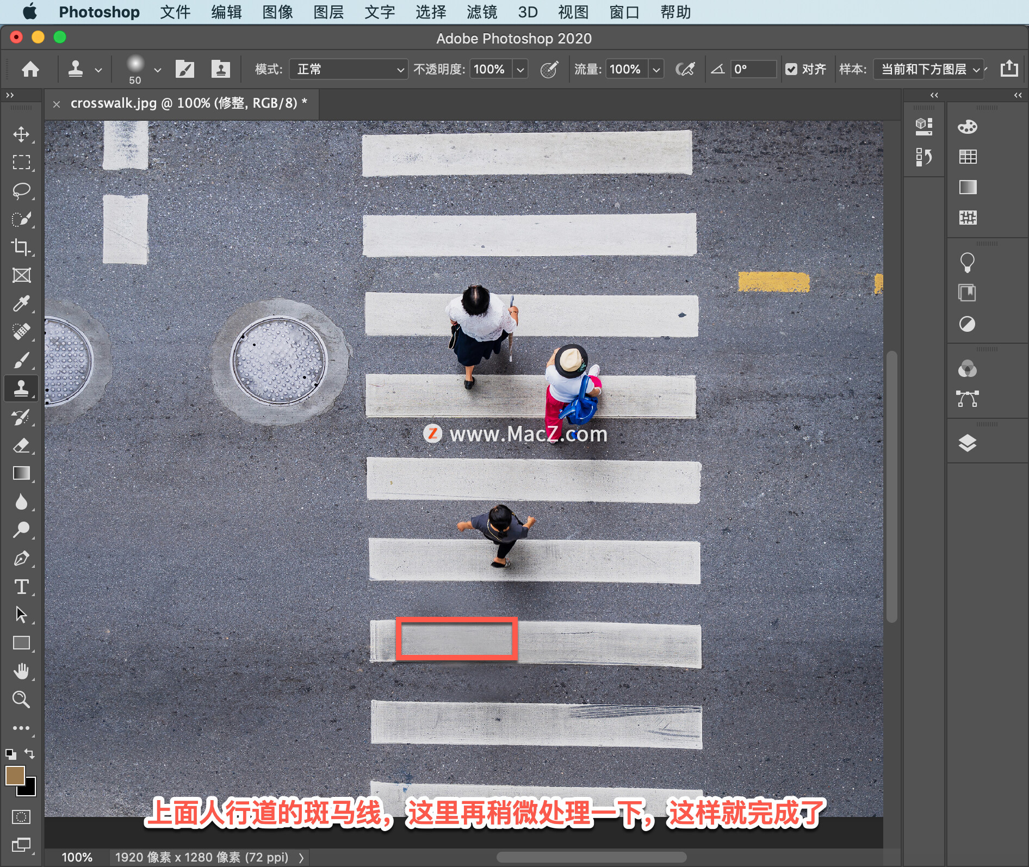1029x867 pixels.
Task: Select the Crop tool
Action: click(21, 247)
